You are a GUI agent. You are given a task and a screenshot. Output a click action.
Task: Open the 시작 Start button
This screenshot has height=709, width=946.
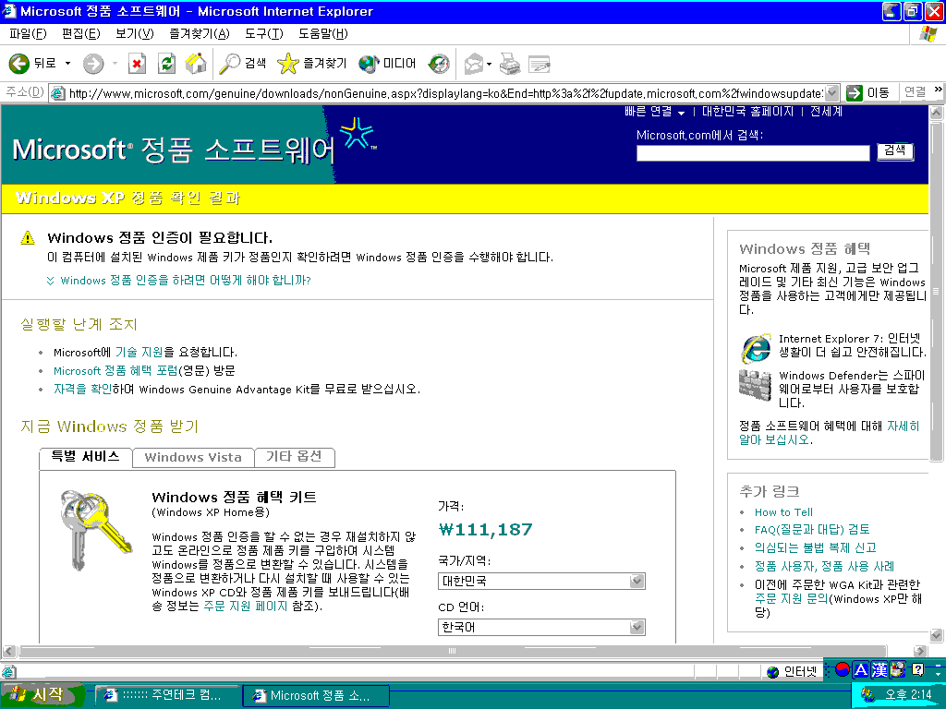click(42, 695)
